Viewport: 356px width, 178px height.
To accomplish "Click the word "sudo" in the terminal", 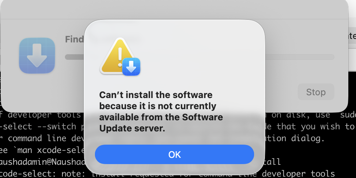I will (348, 115).
